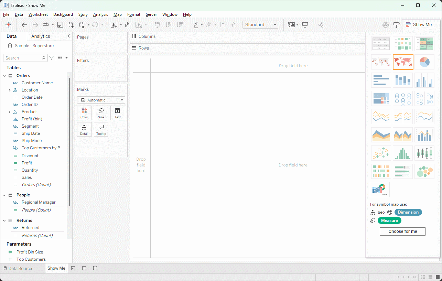Click the Save disk icon in toolbar

coord(60,25)
